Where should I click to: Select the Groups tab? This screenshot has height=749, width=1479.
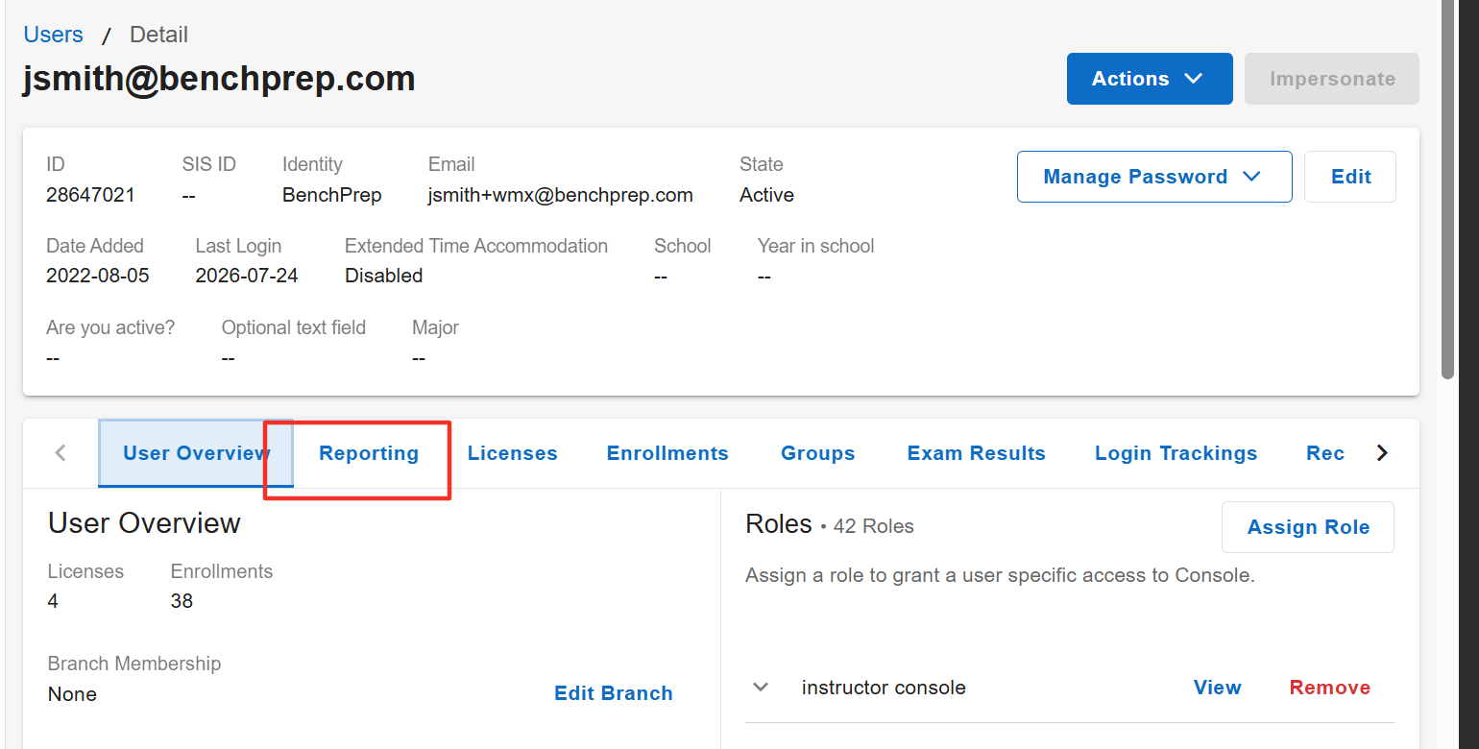[x=818, y=453]
